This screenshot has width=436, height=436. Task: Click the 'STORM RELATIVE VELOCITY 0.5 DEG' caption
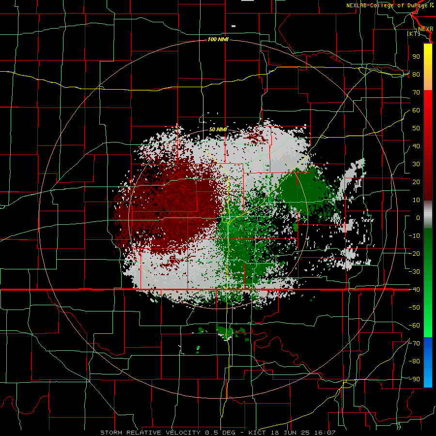(168, 433)
